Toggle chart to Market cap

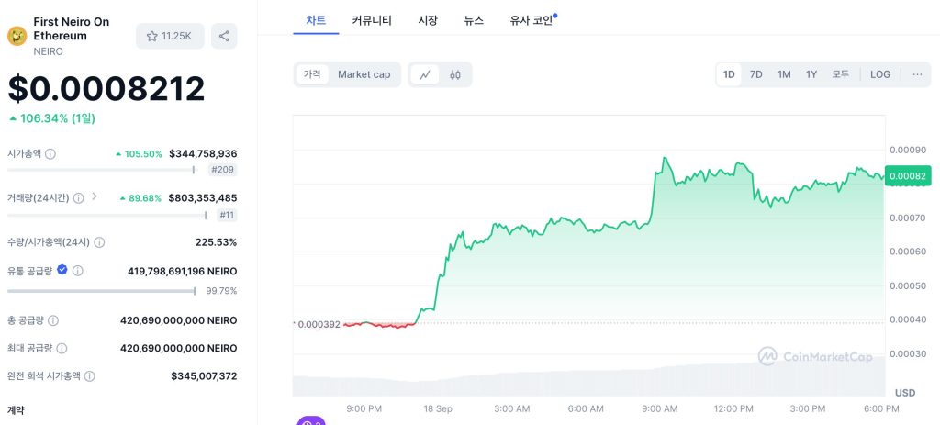point(364,74)
